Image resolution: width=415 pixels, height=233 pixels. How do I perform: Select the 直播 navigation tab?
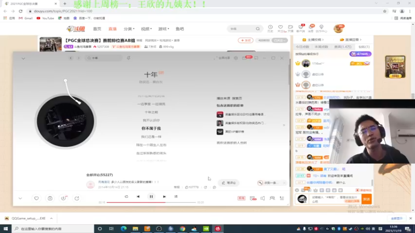pos(113,29)
